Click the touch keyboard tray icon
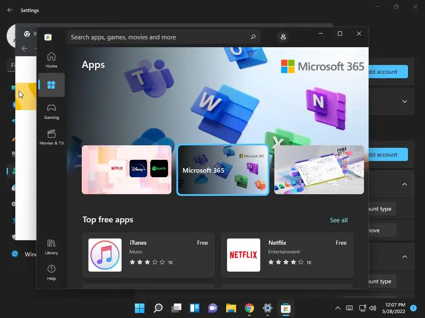425x318 pixels. [x=349, y=308]
